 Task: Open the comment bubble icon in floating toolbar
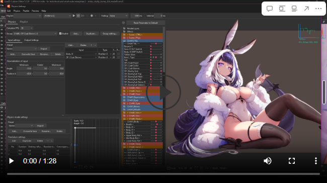point(270,9)
